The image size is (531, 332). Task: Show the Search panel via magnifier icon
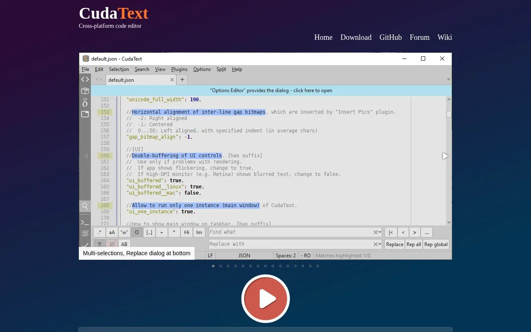(85, 206)
